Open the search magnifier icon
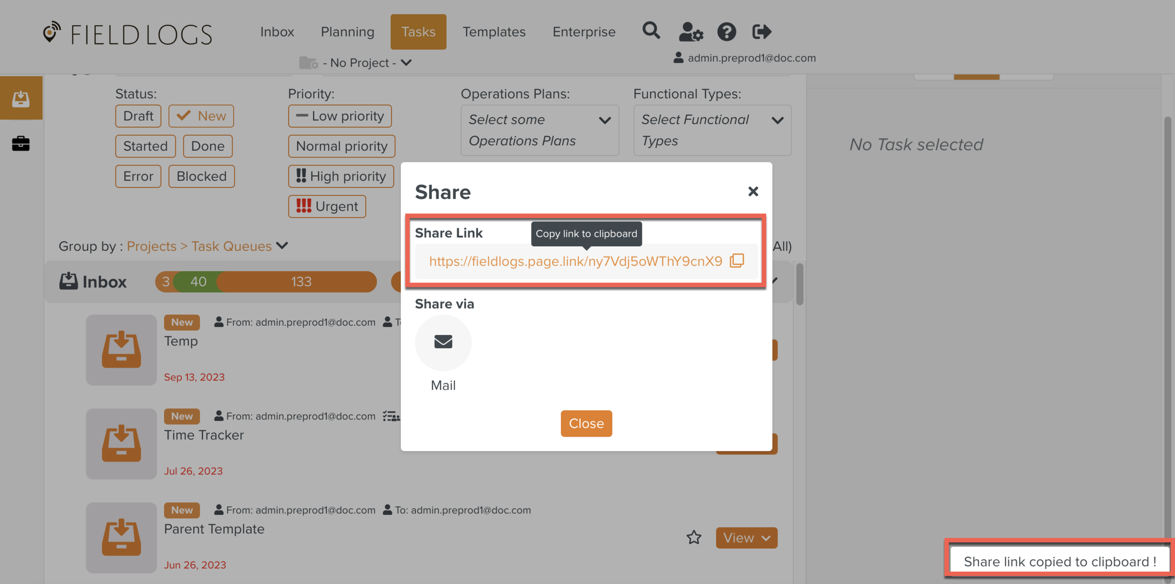This screenshot has height=584, width=1175. pos(651,31)
